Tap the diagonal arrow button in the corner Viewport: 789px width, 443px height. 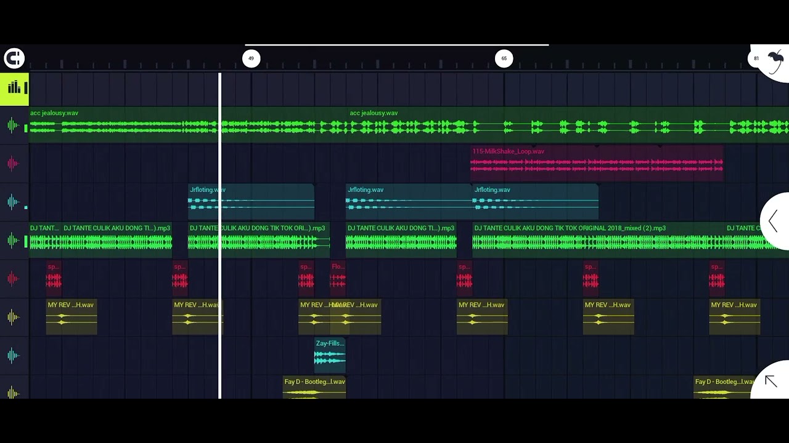click(x=771, y=381)
